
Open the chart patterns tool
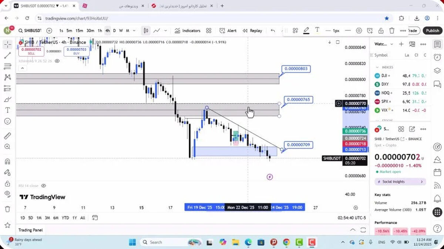[x=7, y=77]
